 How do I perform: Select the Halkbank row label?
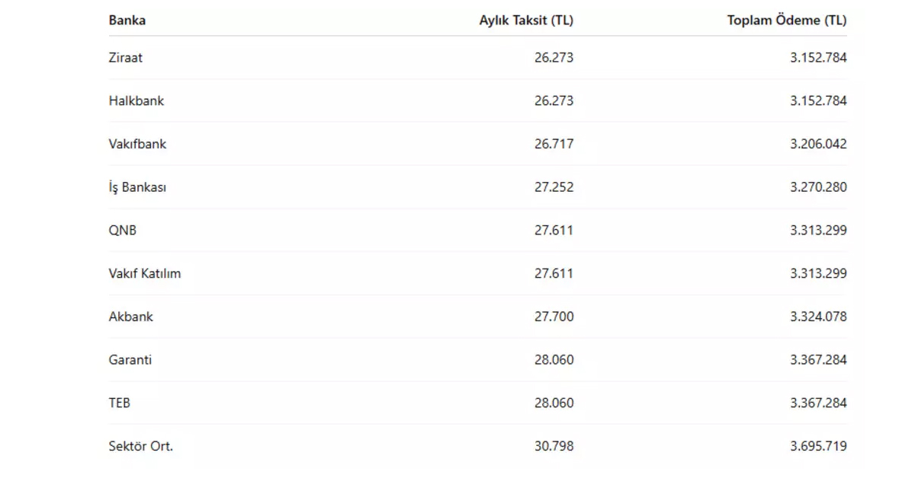tap(136, 100)
